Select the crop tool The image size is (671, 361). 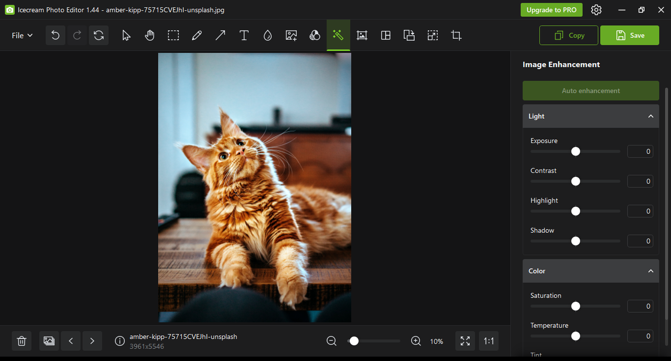tap(456, 35)
